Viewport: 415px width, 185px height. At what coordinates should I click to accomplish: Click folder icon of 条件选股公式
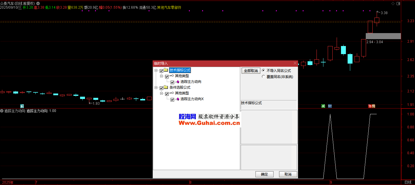coord(166,87)
